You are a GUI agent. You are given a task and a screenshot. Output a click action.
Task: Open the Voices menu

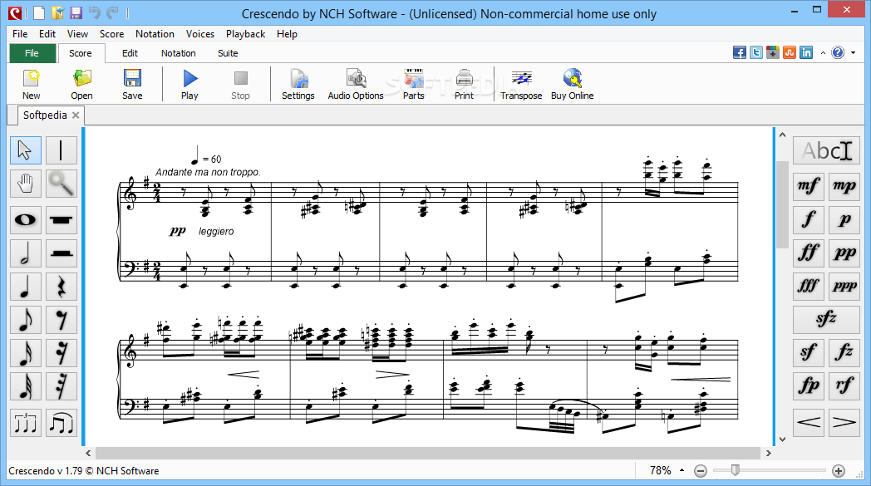pos(200,34)
